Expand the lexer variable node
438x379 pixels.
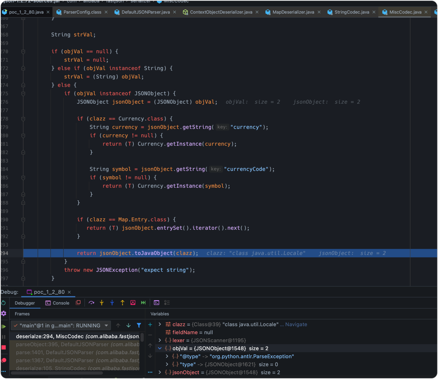[160, 340]
